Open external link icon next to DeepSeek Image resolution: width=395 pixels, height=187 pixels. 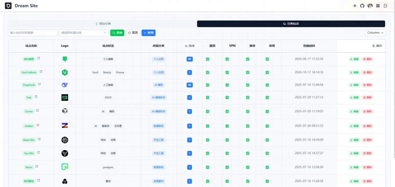[39, 84]
